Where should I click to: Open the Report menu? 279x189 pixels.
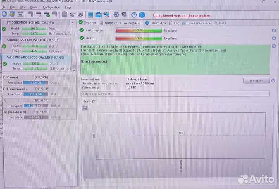click(34, 7)
